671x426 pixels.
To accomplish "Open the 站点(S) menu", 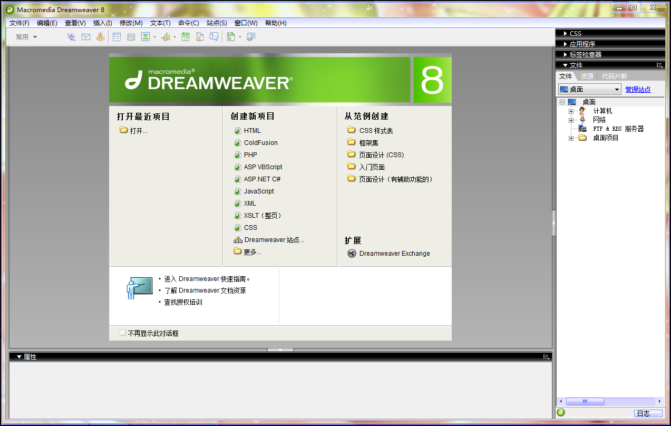I will (217, 23).
